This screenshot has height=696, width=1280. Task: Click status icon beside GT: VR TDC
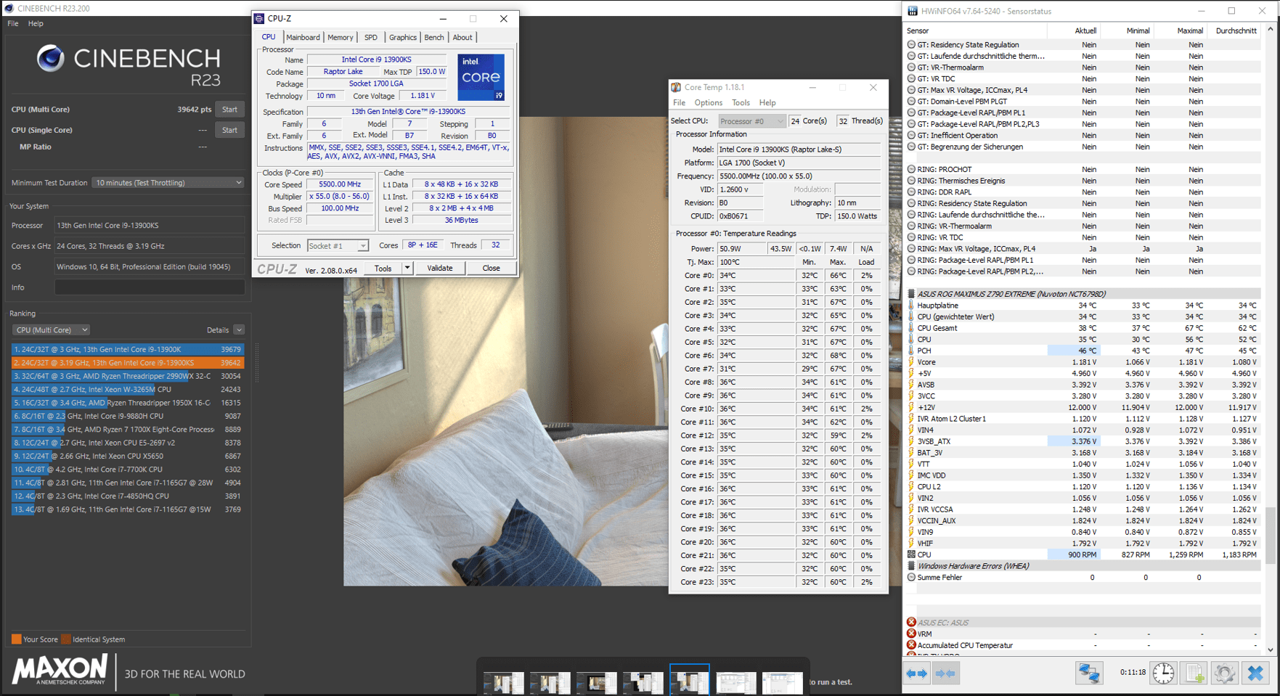click(911, 78)
